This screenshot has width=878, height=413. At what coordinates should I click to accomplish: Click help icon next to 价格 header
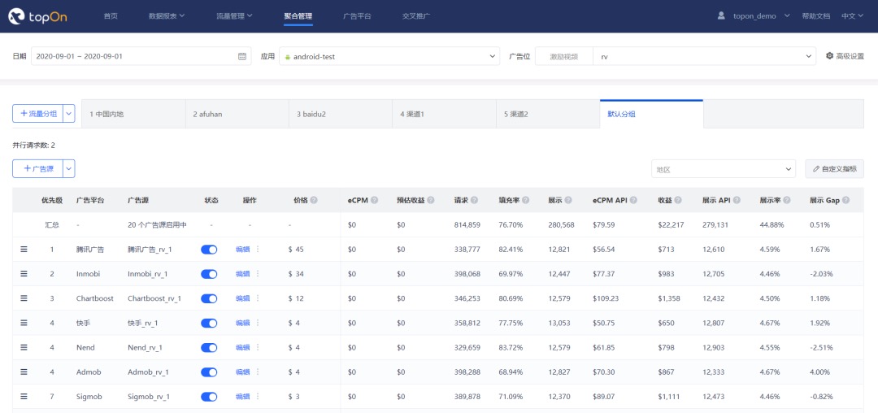click(314, 200)
